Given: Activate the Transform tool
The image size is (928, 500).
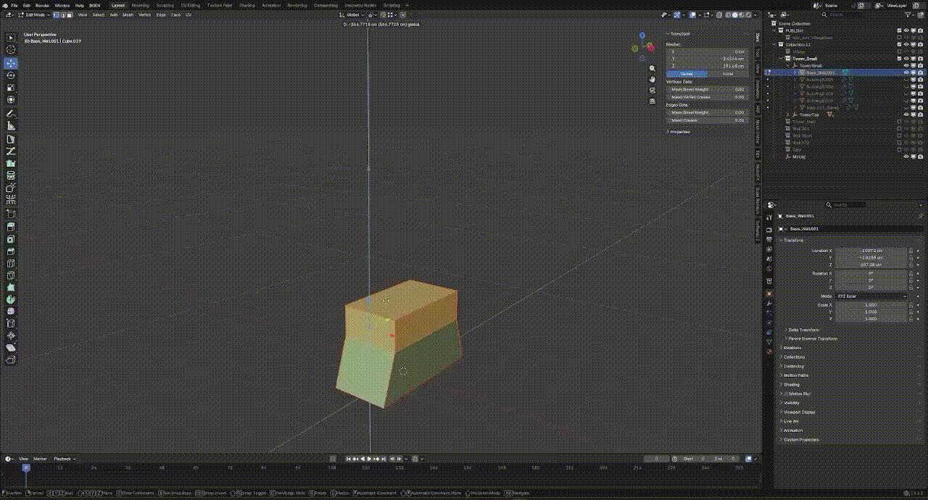Looking at the screenshot, I should click(11, 100).
